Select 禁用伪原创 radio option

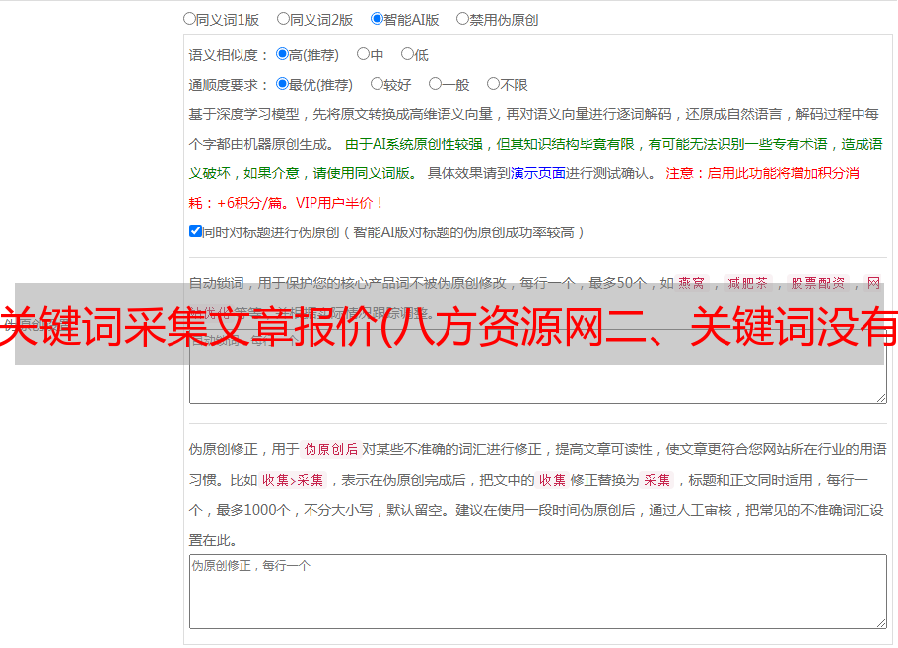pos(462,19)
